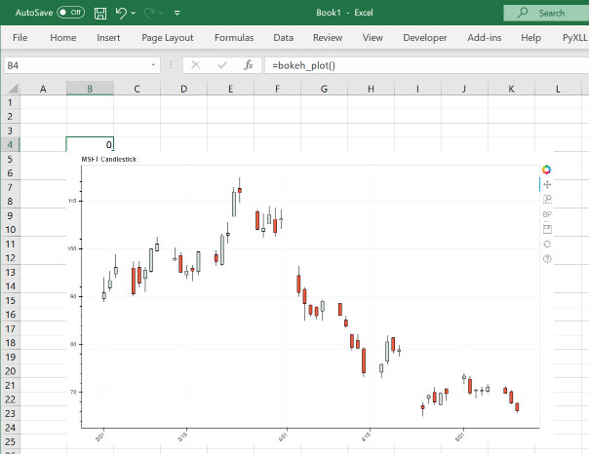Click the Bokeh Reset tool
Screen dimensions: 589x454
(x=547, y=244)
